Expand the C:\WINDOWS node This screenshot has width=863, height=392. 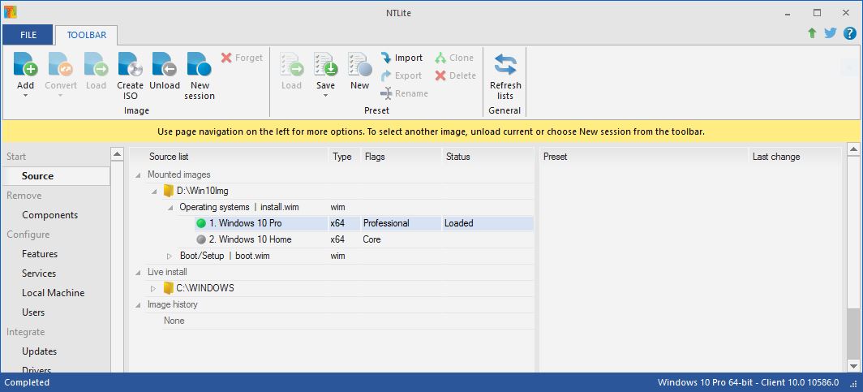pos(153,288)
